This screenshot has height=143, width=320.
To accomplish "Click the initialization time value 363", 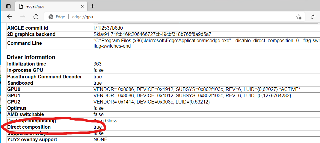I will [x=97, y=64].
